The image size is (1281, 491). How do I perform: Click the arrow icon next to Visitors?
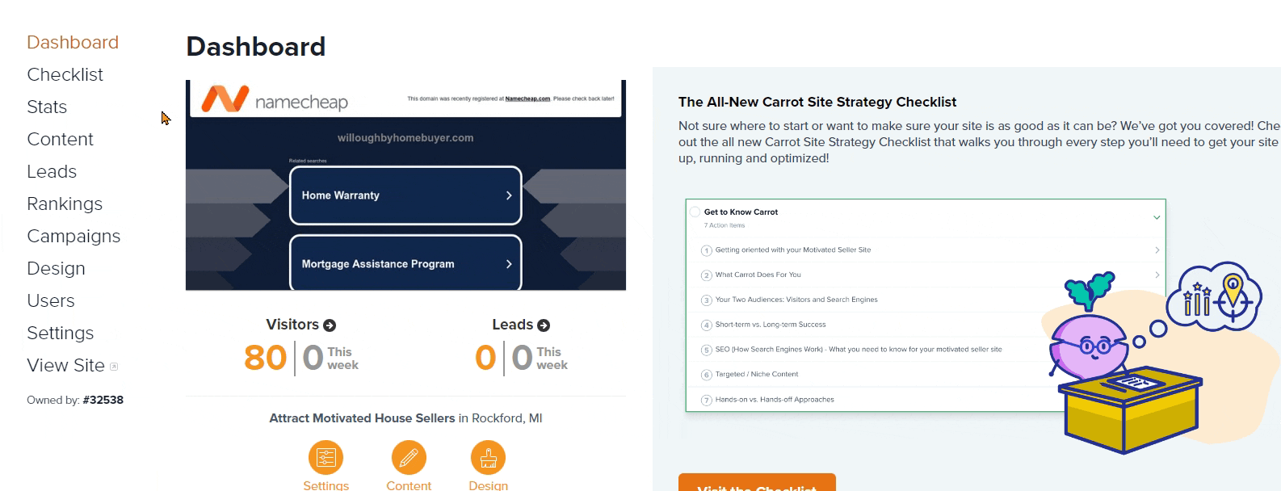coord(330,325)
